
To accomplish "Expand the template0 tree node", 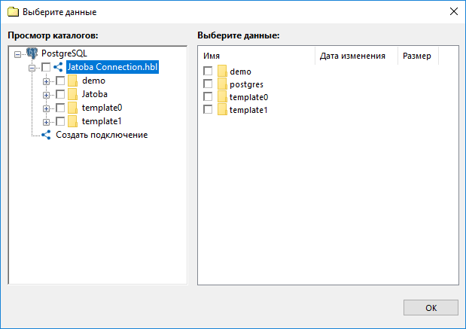I will [46, 108].
